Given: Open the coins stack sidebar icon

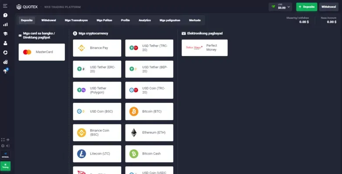Looking at the screenshot, I should 5,62.
